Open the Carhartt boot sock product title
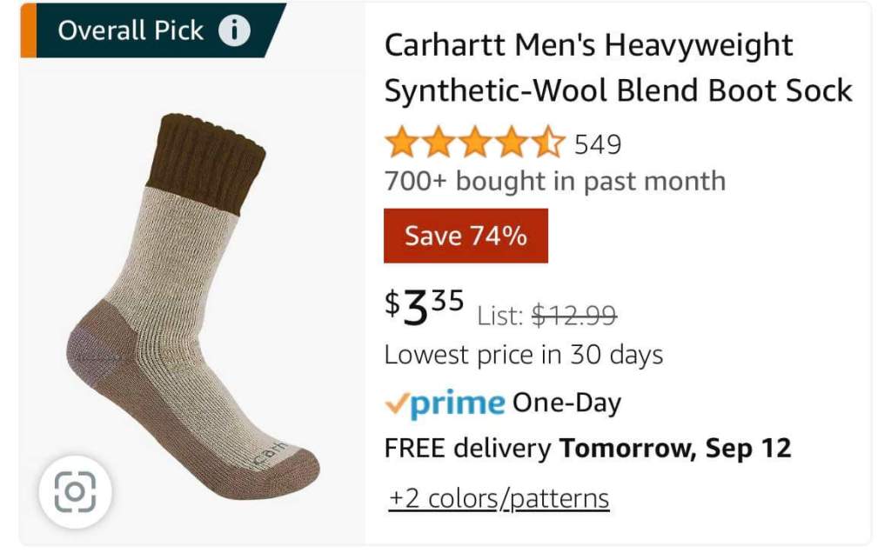The image size is (891, 553). click(x=618, y=68)
